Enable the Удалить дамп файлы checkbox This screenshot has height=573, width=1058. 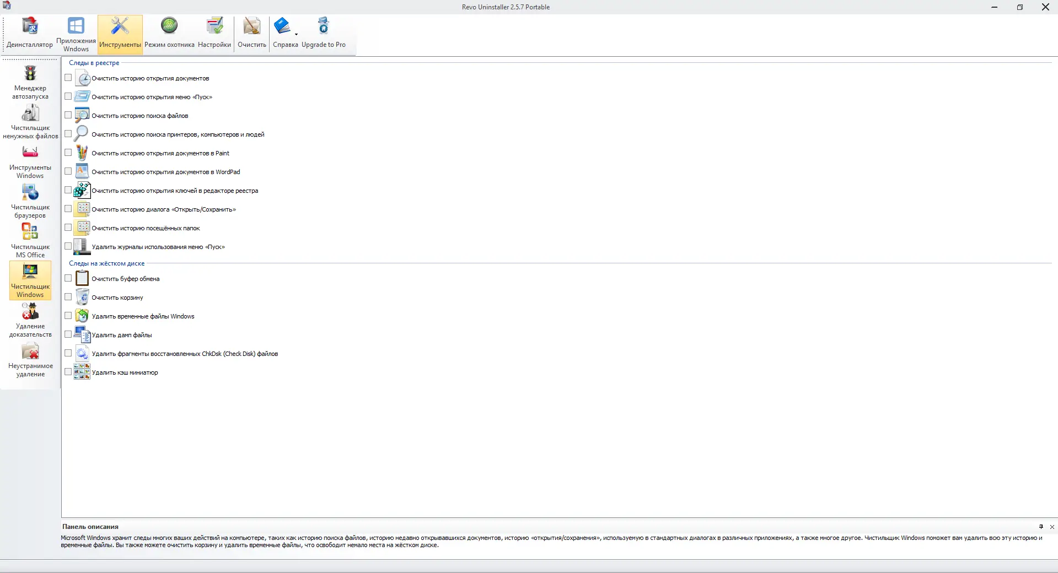coord(68,334)
